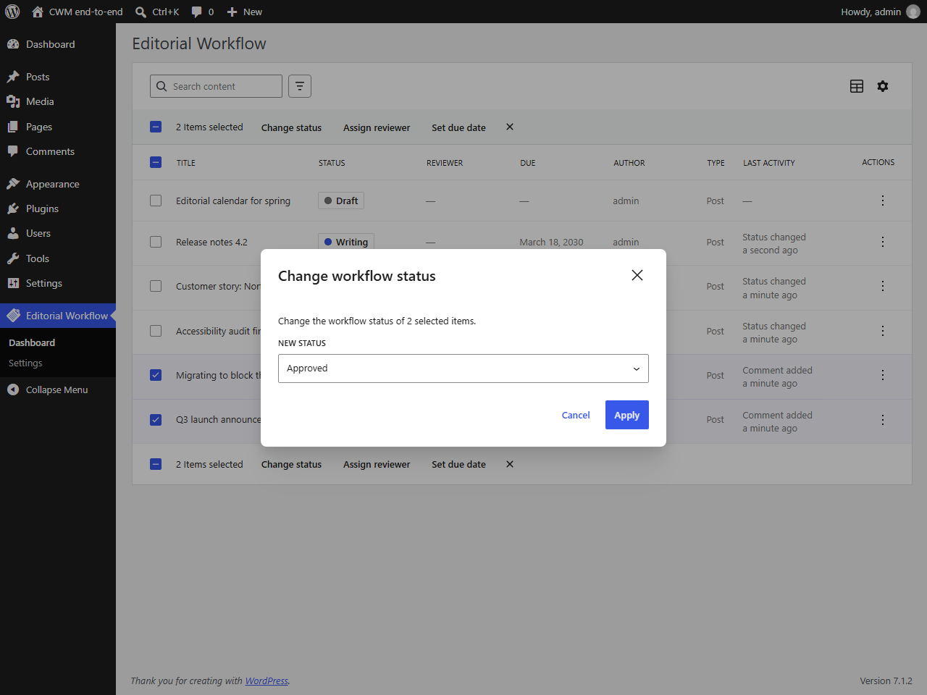The height and width of the screenshot is (695, 927).
Task: Check the Release notes 4.2 row
Action: click(156, 242)
